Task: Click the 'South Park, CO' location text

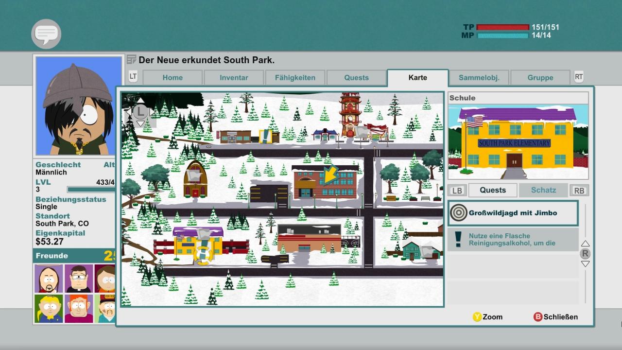Action: click(62, 224)
